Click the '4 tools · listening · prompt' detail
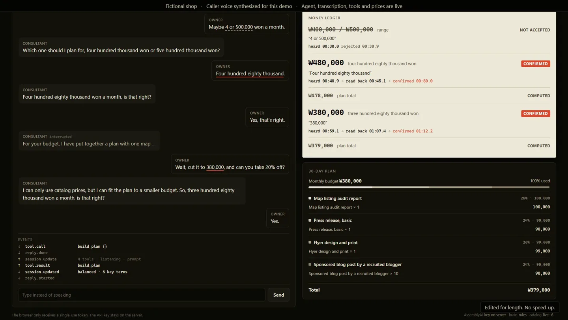568x320 pixels. pyautogui.click(x=109, y=259)
